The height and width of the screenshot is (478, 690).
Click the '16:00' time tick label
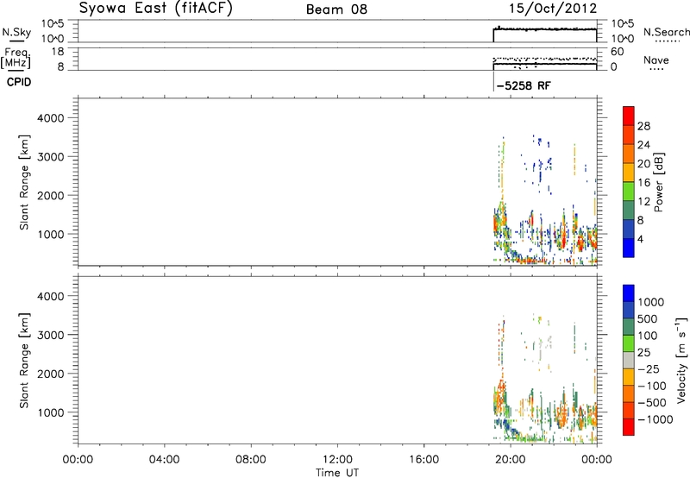[x=423, y=460]
